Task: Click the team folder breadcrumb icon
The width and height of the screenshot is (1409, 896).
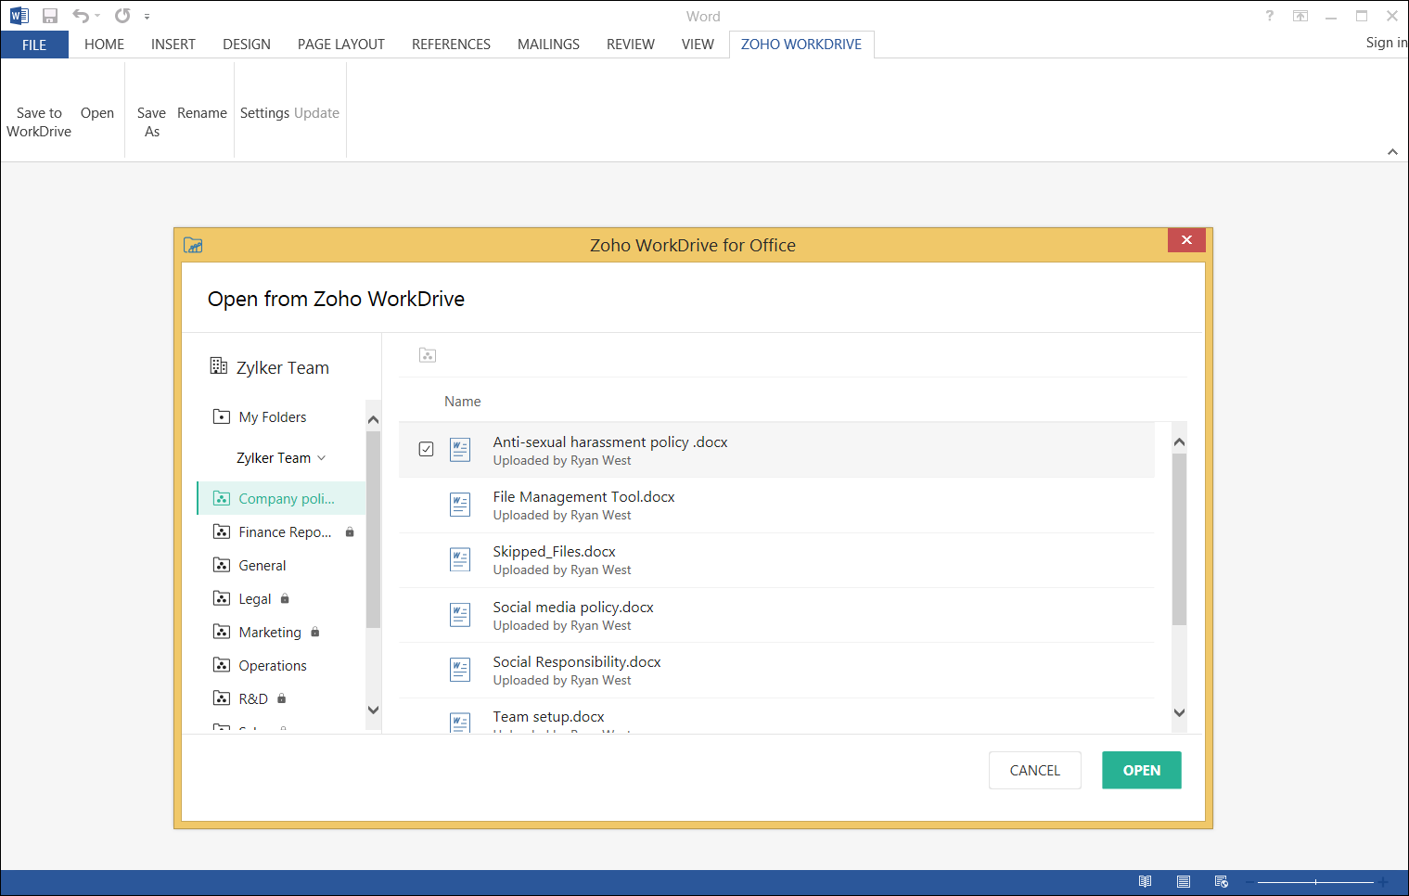Action: [428, 355]
